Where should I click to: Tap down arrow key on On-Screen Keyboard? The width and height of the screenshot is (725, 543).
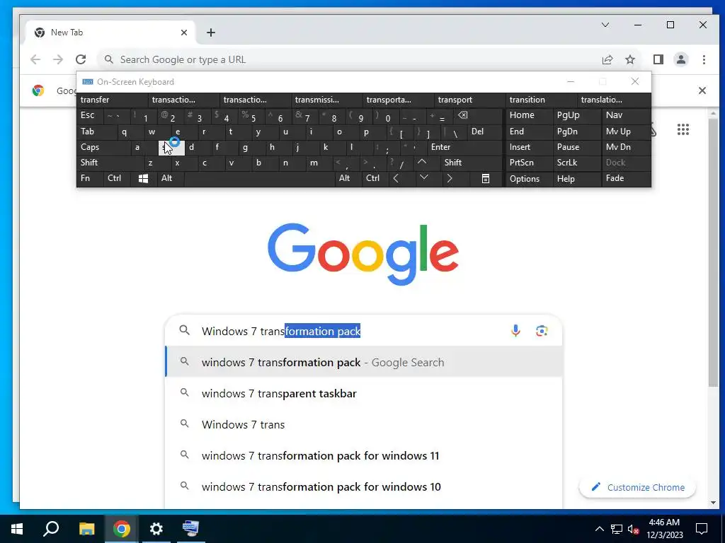coord(423,177)
